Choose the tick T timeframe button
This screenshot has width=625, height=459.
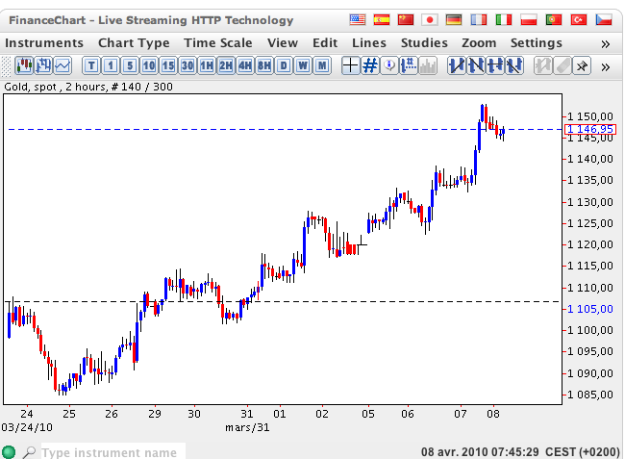[91, 65]
